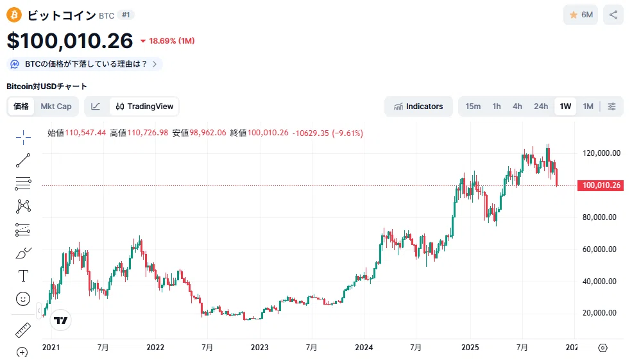Open chart settings sliders icon
The height and width of the screenshot is (363, 632).
[x=612, y=106]
